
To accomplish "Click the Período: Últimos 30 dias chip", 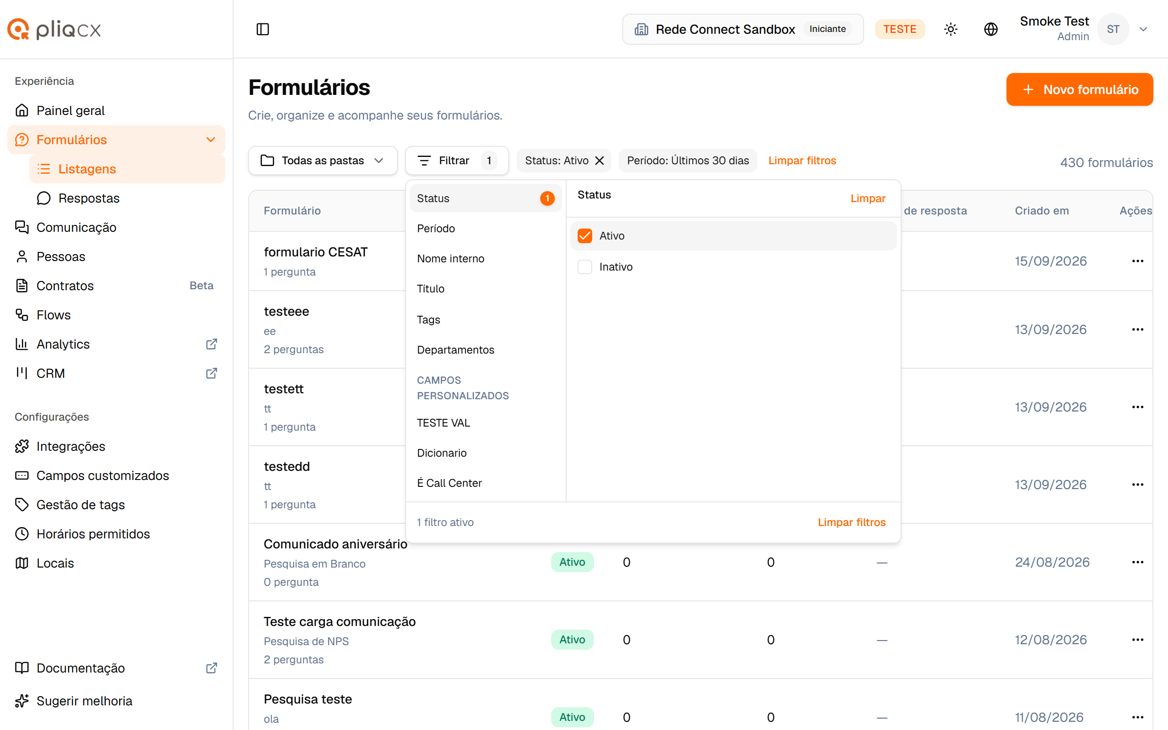I will pos(688,160).
